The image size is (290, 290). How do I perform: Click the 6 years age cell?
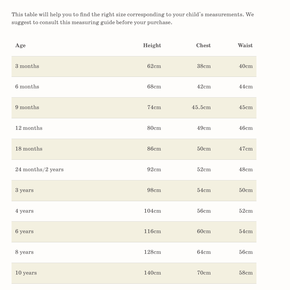tap(24, 232)
